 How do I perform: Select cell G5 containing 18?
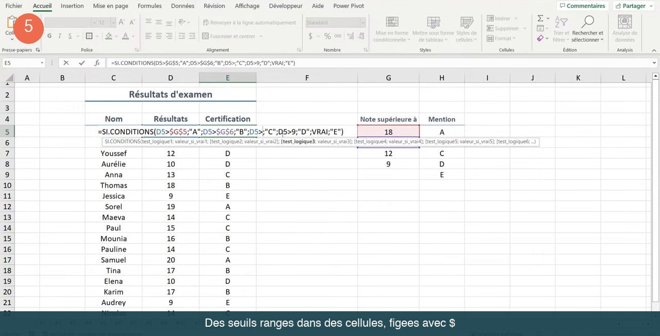pos(388,132)
